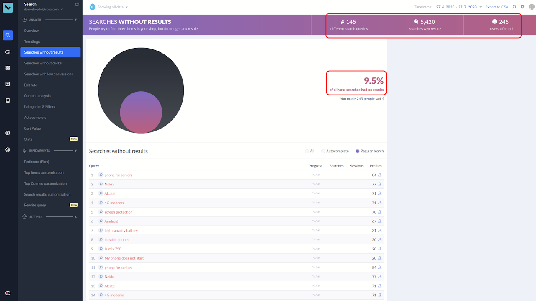The width and height of the screenshot is (536, 301).
Task: Click the user avatar icon
Action: coord(532,7)
